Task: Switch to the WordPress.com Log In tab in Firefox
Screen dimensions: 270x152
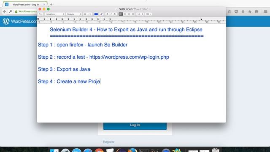Action: [x=25, y=5]
